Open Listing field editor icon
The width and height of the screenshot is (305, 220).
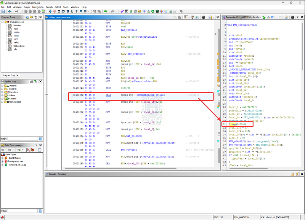pyautogui.click(x=193, y=17)
